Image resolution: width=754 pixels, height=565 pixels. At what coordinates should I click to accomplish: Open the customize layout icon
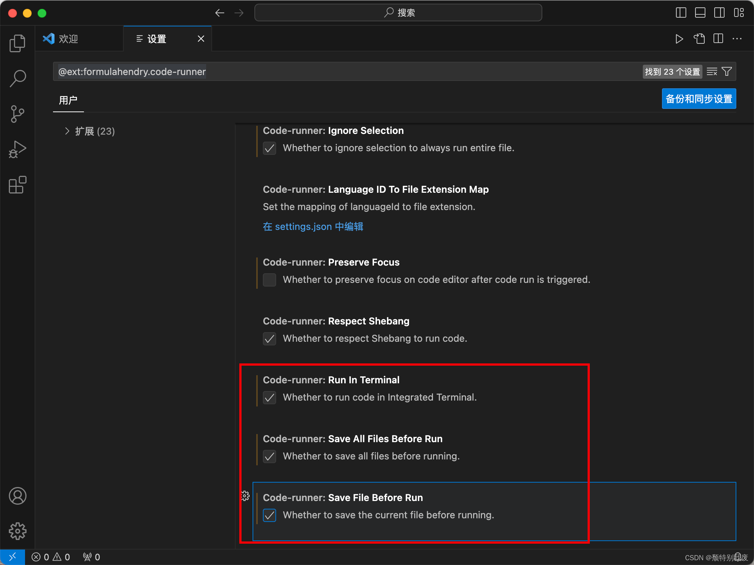click(x=739, y=13)
